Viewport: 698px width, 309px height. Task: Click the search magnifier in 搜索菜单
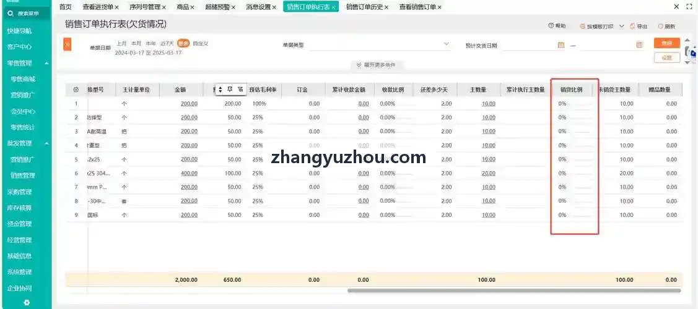[11, 14]
